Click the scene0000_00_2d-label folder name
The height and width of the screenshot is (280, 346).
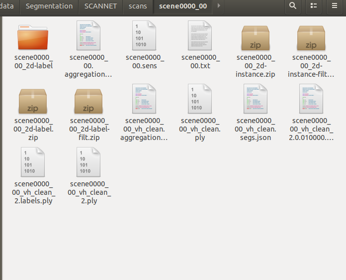click(33, 61)
